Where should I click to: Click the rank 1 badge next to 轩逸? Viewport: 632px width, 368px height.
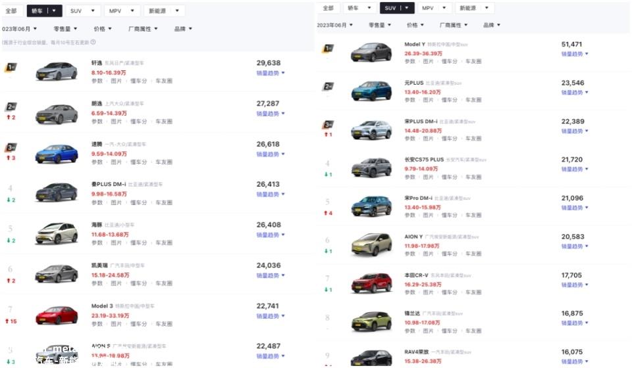(11, 67)
